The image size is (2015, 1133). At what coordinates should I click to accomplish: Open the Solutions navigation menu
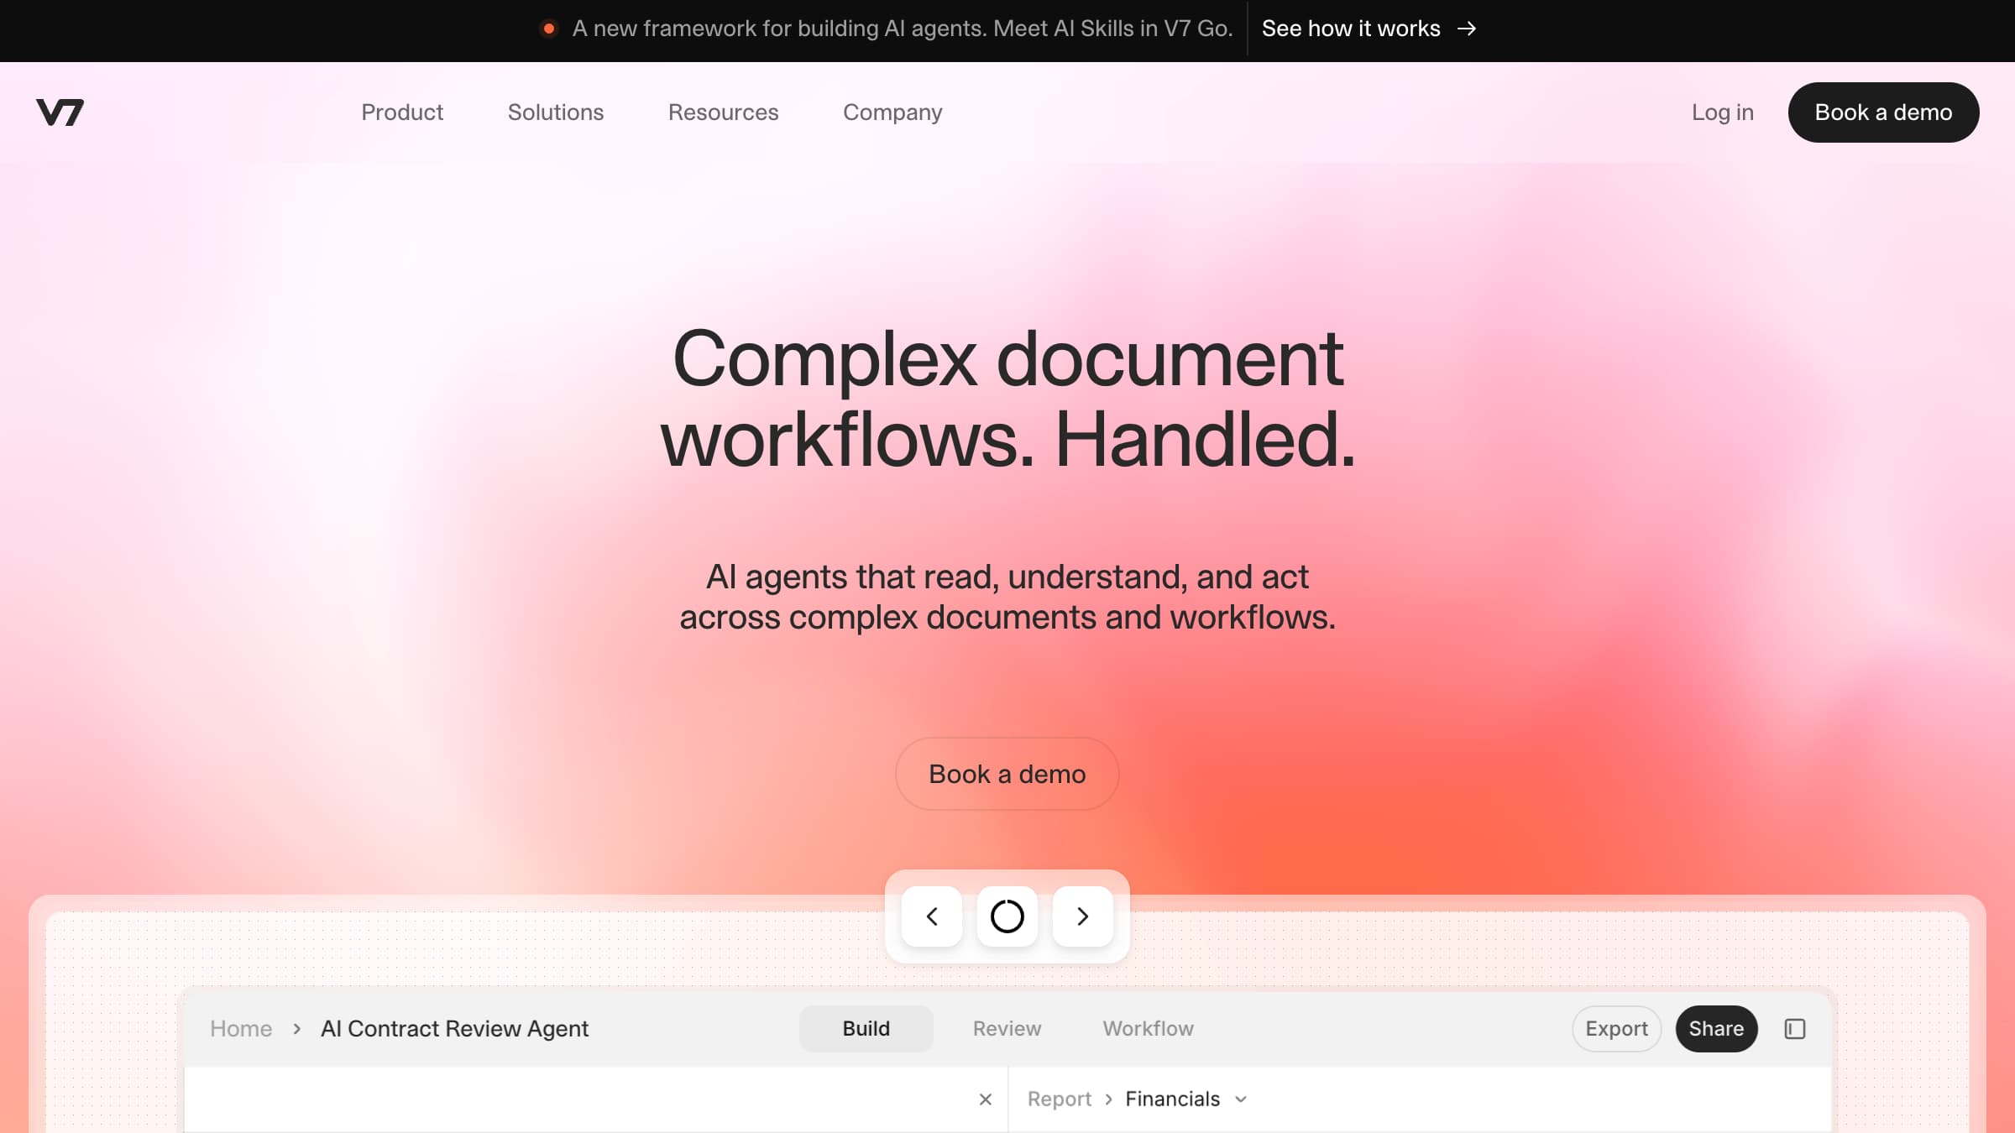(555, 112)
